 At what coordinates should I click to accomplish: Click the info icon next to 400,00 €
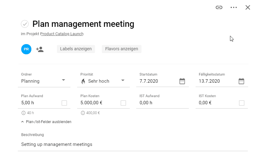pos(83,113)
